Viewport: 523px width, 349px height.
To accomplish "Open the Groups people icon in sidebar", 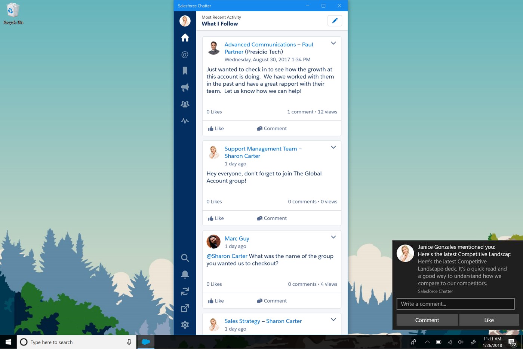I will tap(185, 104).
